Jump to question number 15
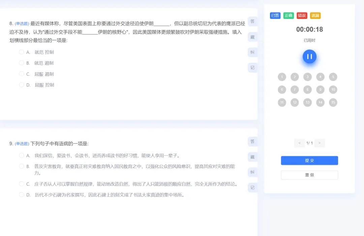Screen dimensions: 364x236 click(x=333, y=102)
